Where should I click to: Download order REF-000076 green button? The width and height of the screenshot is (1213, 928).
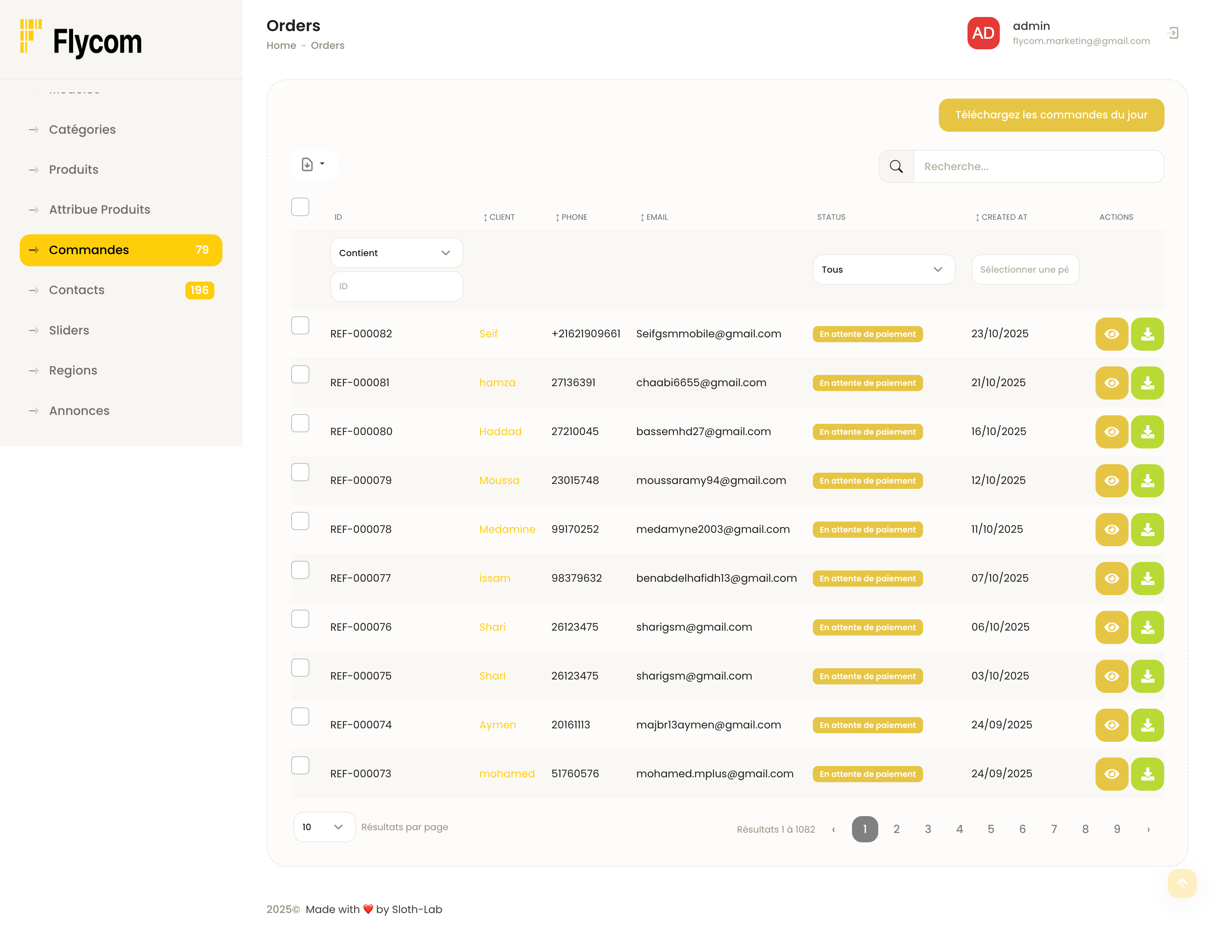1147,627
